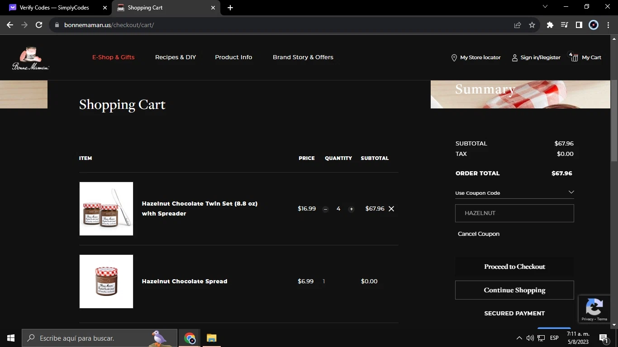Open tab search dropdown arrow
The width and height of the screenshot is (618, 347).
pos(545,7)
